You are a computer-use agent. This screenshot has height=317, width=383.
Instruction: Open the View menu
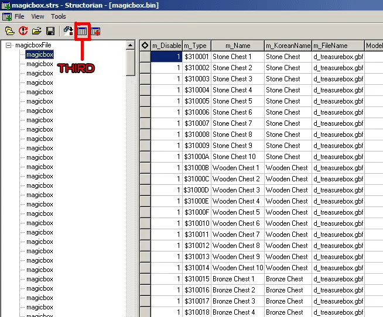coord(37,16)
